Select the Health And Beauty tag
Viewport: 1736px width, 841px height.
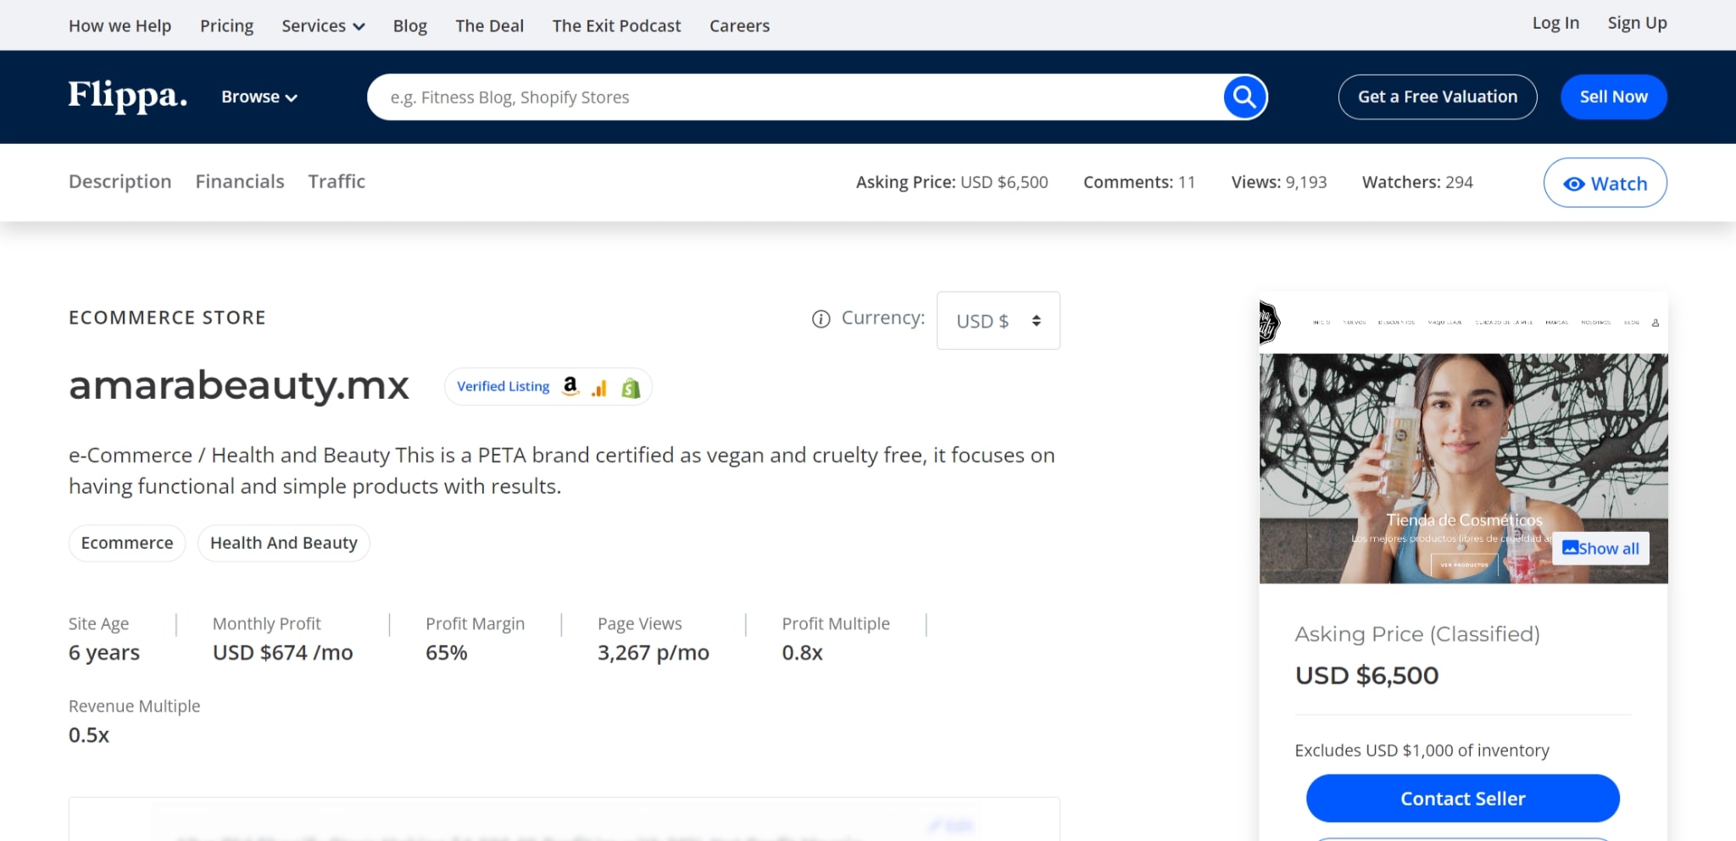283,543
